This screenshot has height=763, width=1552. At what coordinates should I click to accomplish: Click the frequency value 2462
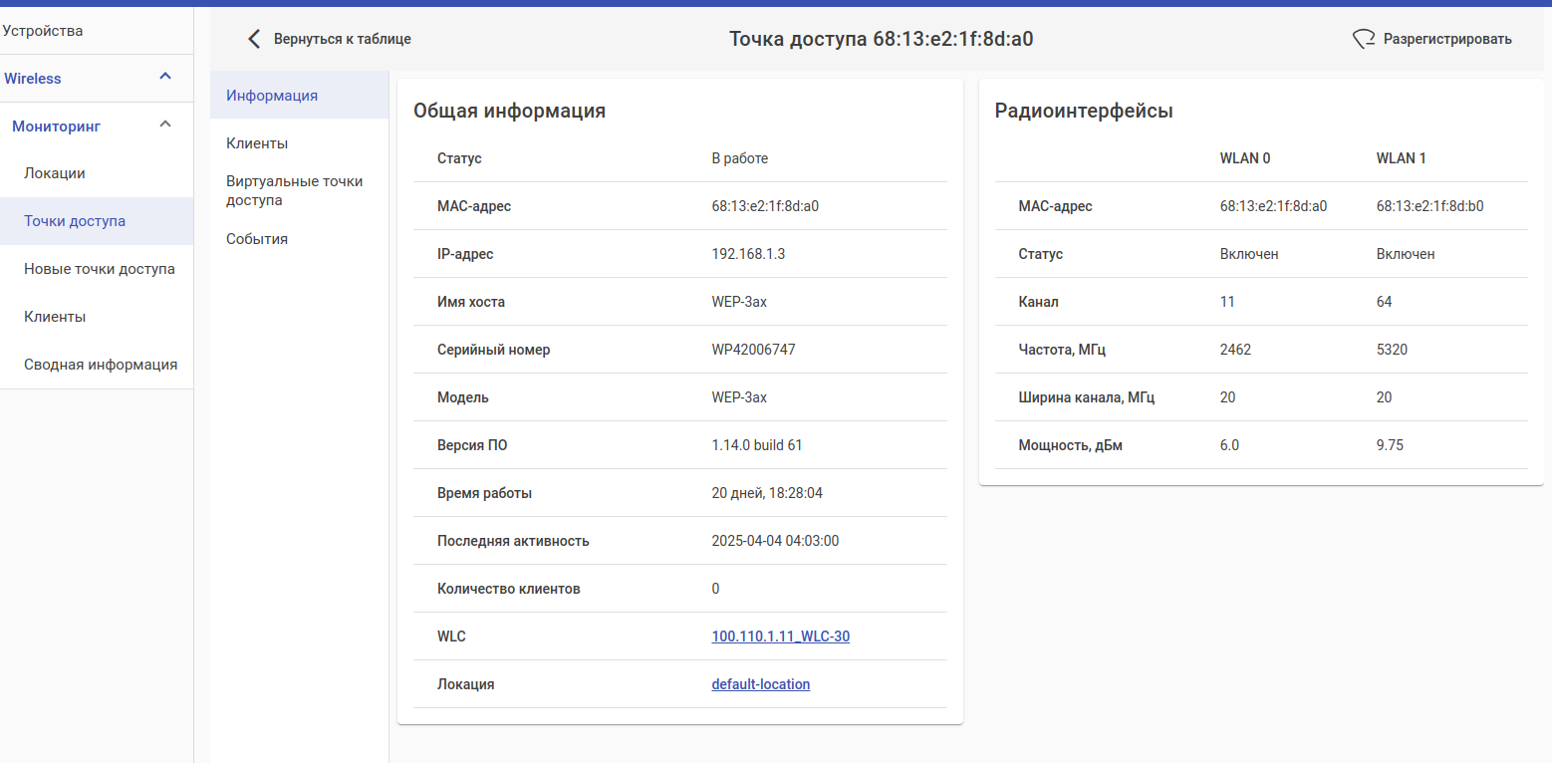tap(1235, 350)
